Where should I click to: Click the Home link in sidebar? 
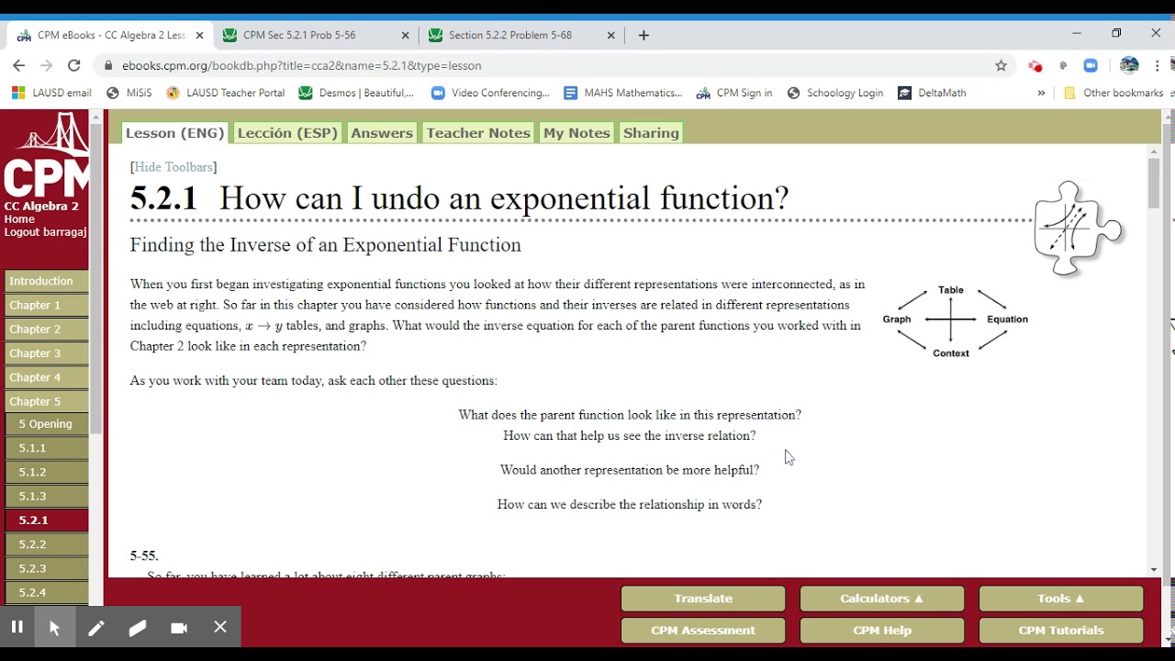click(x=19, y=219)
